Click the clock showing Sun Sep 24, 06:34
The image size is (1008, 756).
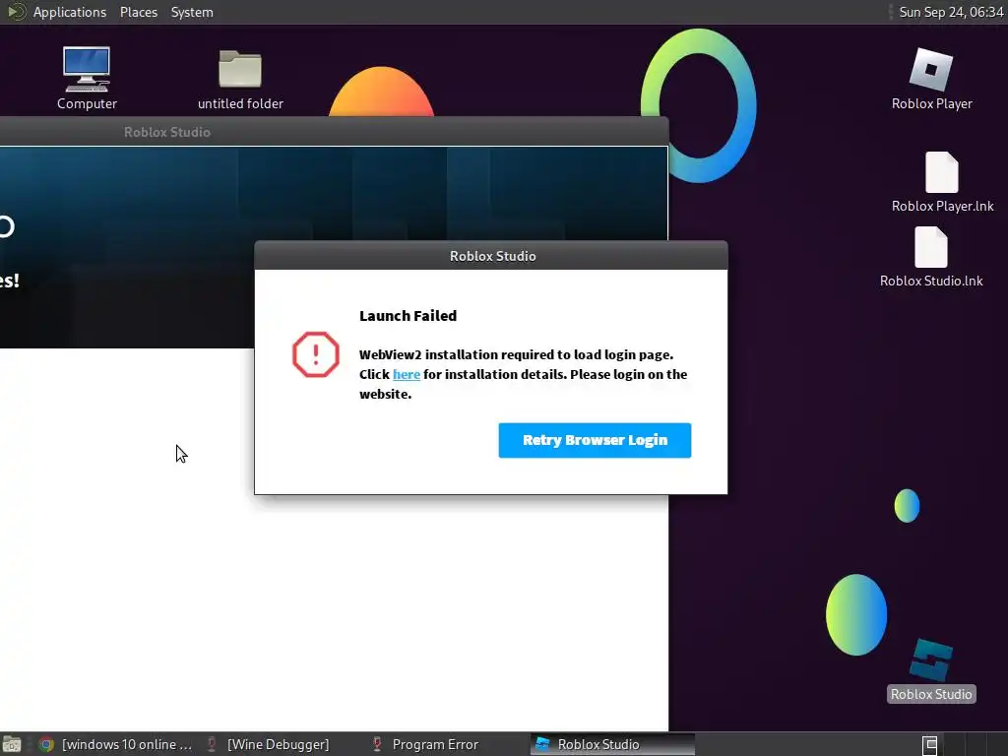951,12
